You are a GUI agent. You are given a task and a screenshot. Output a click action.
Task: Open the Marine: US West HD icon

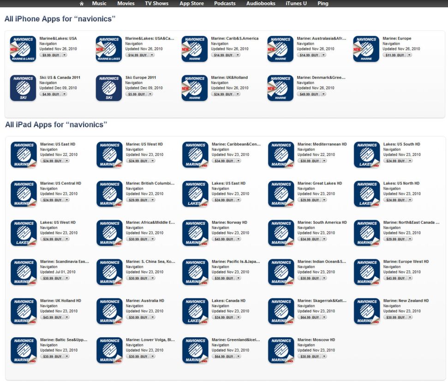(x=109, y=155)
